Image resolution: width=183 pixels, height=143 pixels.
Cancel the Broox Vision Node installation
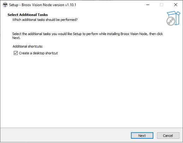[x=168, y=136]
